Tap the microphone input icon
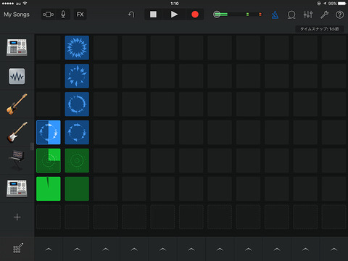348x261 pixels. coord(63,14)
